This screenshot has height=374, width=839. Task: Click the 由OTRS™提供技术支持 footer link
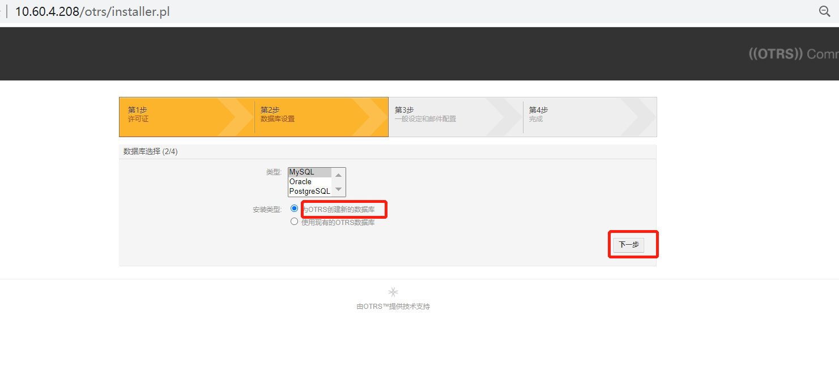(393, 307)
